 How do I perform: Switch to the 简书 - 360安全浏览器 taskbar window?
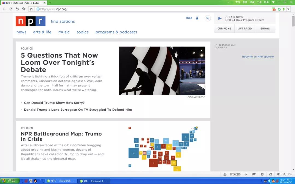[x=61, y=181]
